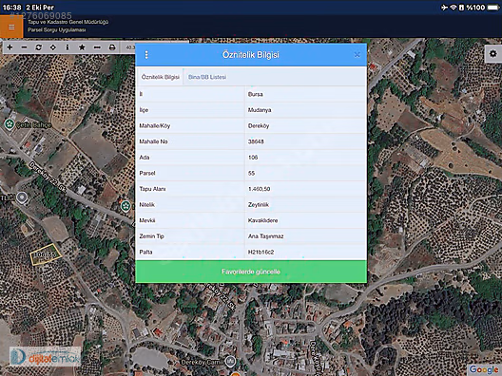Click the Mevkii value Kavaklıdere
502x376 pixels.
(x=262, y=220)
